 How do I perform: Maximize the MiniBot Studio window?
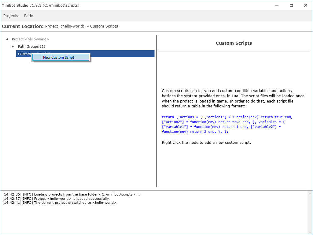coord(291,6)
